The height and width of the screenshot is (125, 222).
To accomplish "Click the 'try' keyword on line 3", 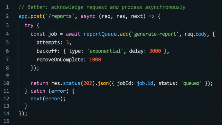I will point(29,25).
